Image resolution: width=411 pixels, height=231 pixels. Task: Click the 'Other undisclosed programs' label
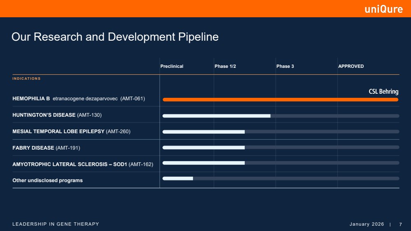point(47,180)
